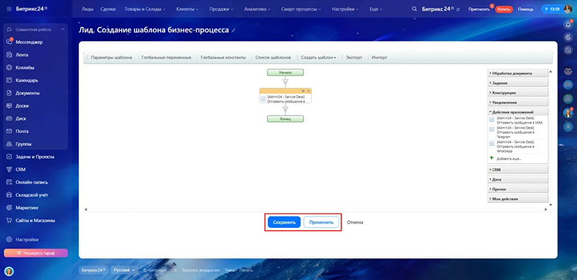Collapse the 'Совместная работа' sidebar group
Screen dimensions: 577x280
tap(63, 29)
